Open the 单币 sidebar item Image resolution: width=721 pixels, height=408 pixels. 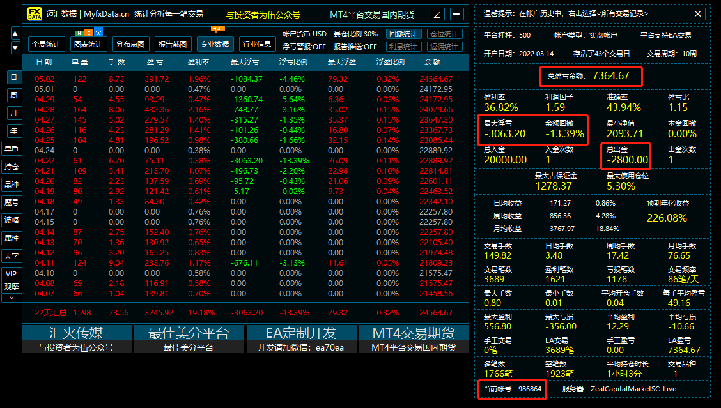(x=12, y=149)
